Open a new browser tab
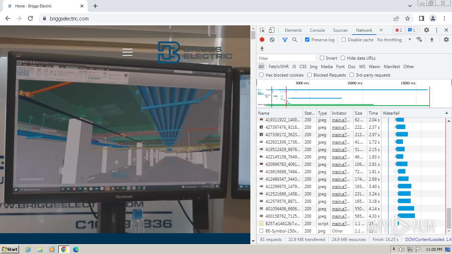The height and width of the screenshot is (254, 452). tap(95, 6)
